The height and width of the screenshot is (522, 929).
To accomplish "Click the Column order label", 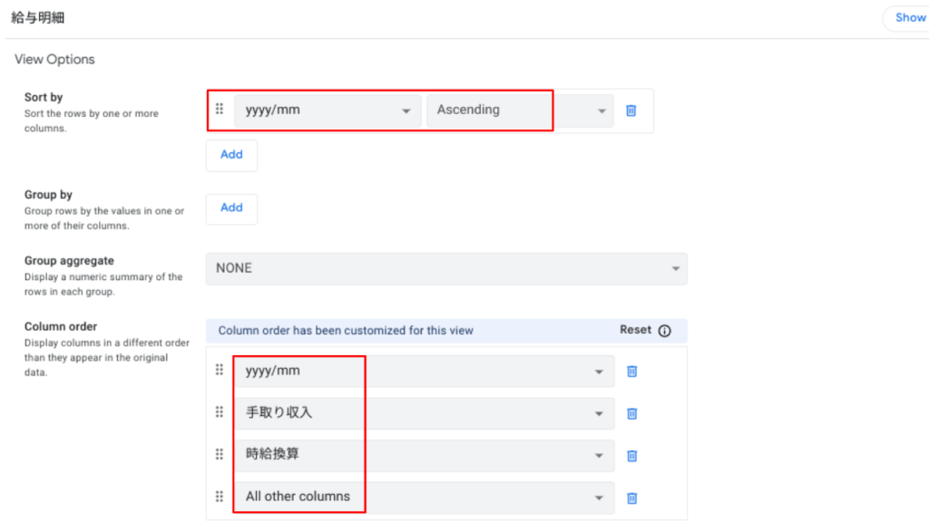I will pyautogui.click(x=61, y=326).
